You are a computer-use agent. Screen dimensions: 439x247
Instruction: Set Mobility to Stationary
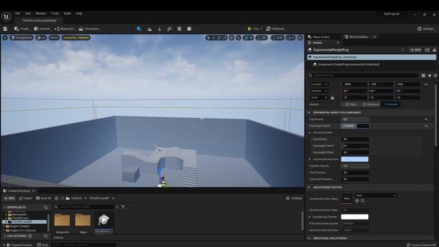click(370, 104)
